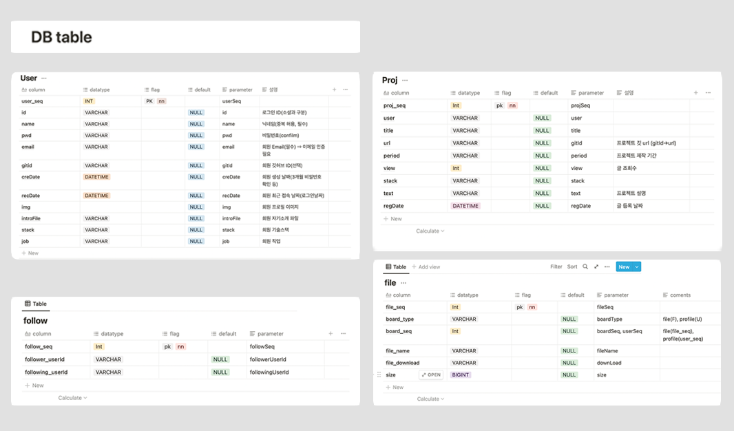Open search in the file database toolbar
Viewport: 734px width, 431px height.
584,267
